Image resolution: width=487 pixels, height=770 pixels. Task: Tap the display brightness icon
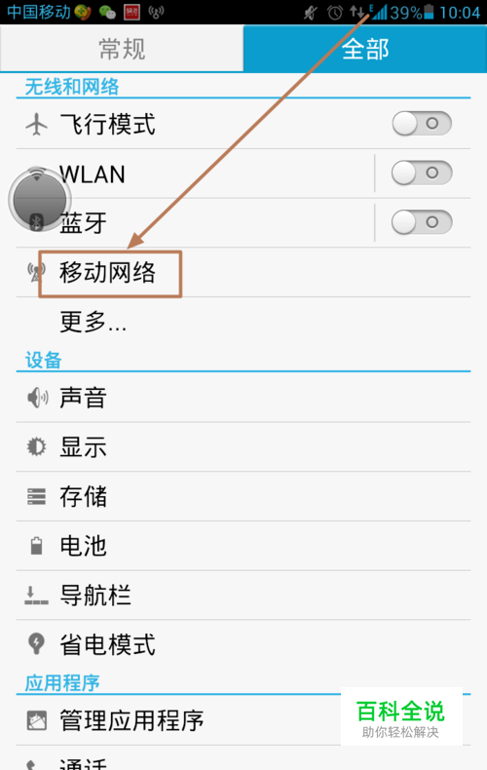(x=36, y=446)
